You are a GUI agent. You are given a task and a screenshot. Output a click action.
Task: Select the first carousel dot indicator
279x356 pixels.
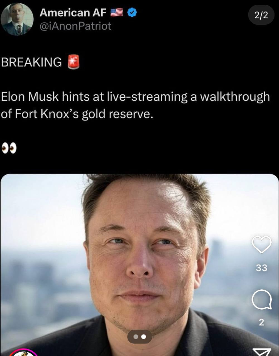pos(136,337)
